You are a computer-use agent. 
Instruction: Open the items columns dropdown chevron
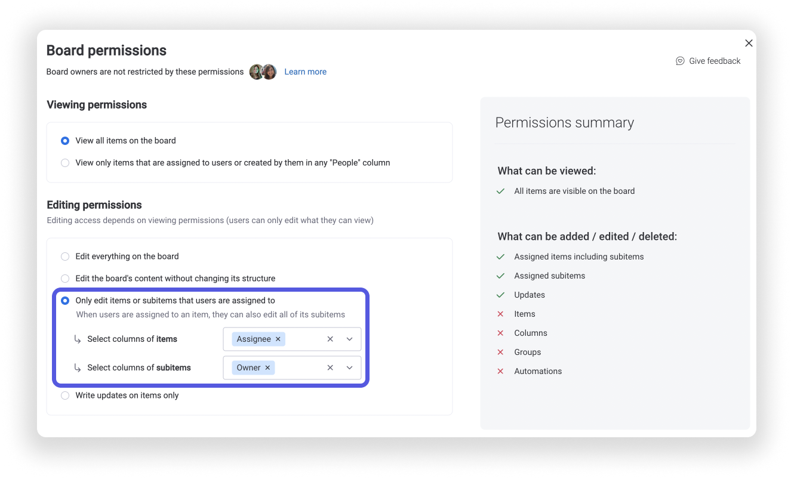click(350, 339)
